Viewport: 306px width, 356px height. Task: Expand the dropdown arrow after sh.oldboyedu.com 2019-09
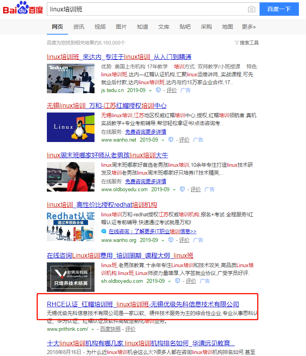click(x=170, y=281)
